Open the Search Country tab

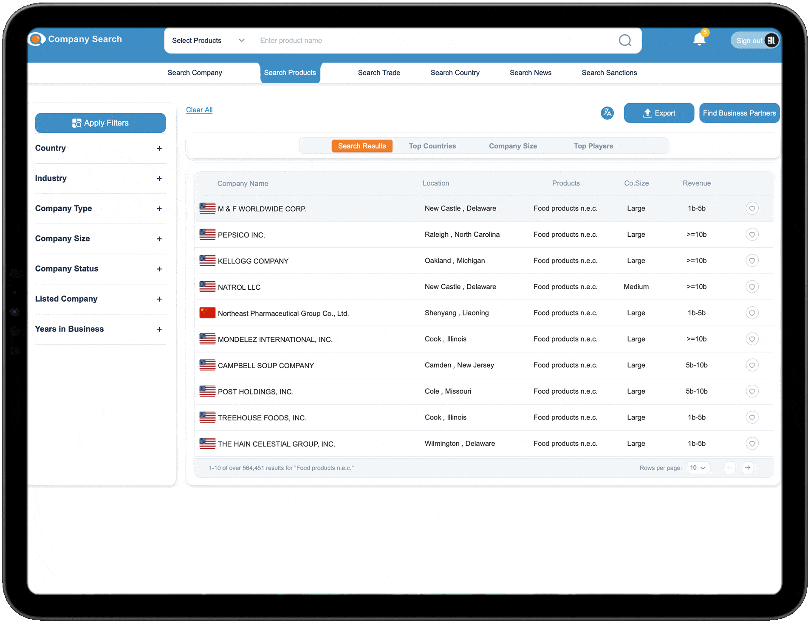coord(455,73)
